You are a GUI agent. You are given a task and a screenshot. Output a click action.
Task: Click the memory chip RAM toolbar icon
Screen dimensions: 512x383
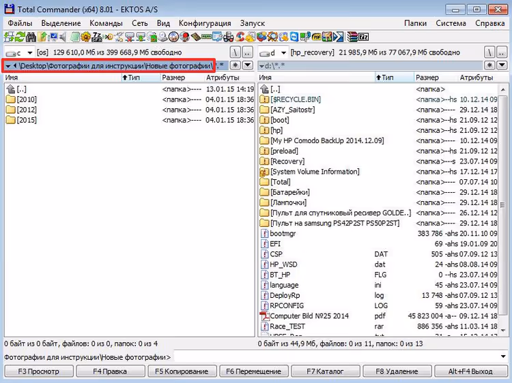click(x=206, y=37)
